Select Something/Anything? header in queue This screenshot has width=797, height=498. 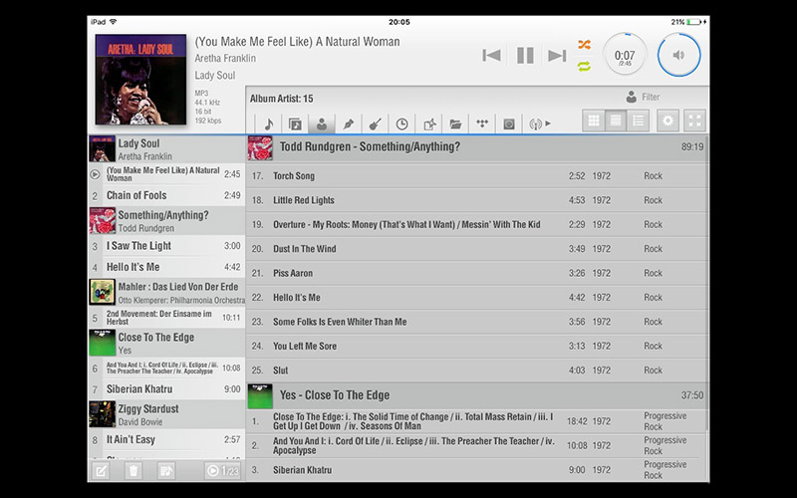click(x=166, y=221)
